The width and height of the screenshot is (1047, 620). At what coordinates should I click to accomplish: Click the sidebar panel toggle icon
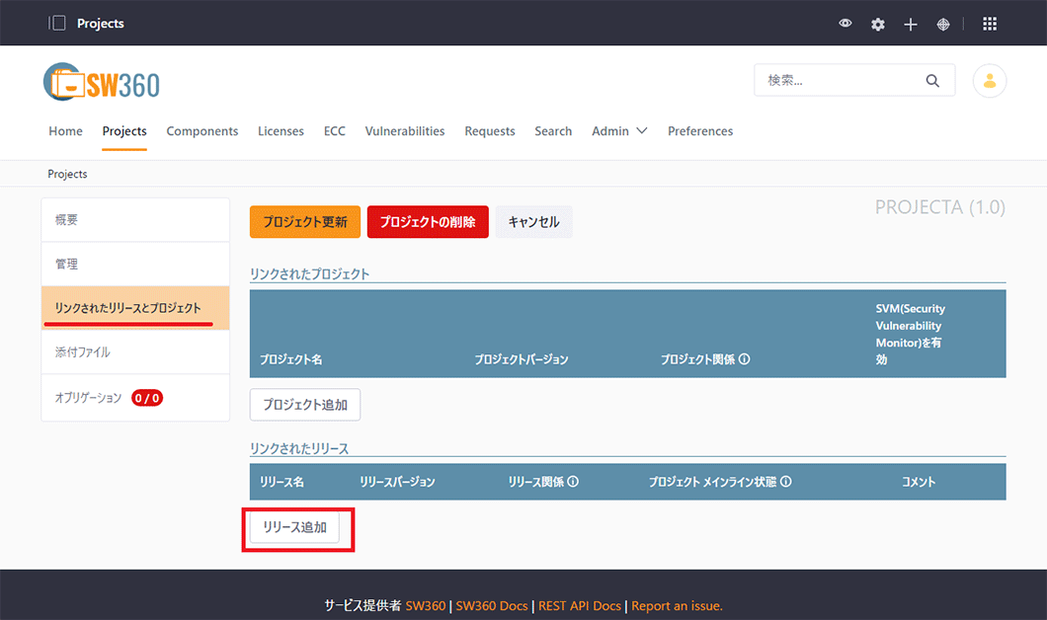tap(57, 23)
